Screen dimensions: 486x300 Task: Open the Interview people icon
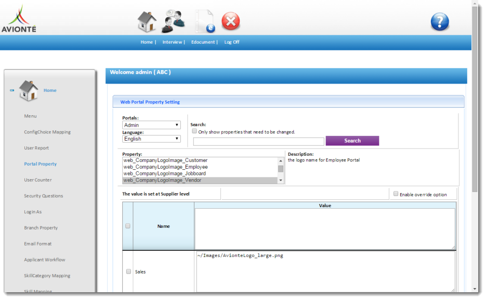(173, 22)
